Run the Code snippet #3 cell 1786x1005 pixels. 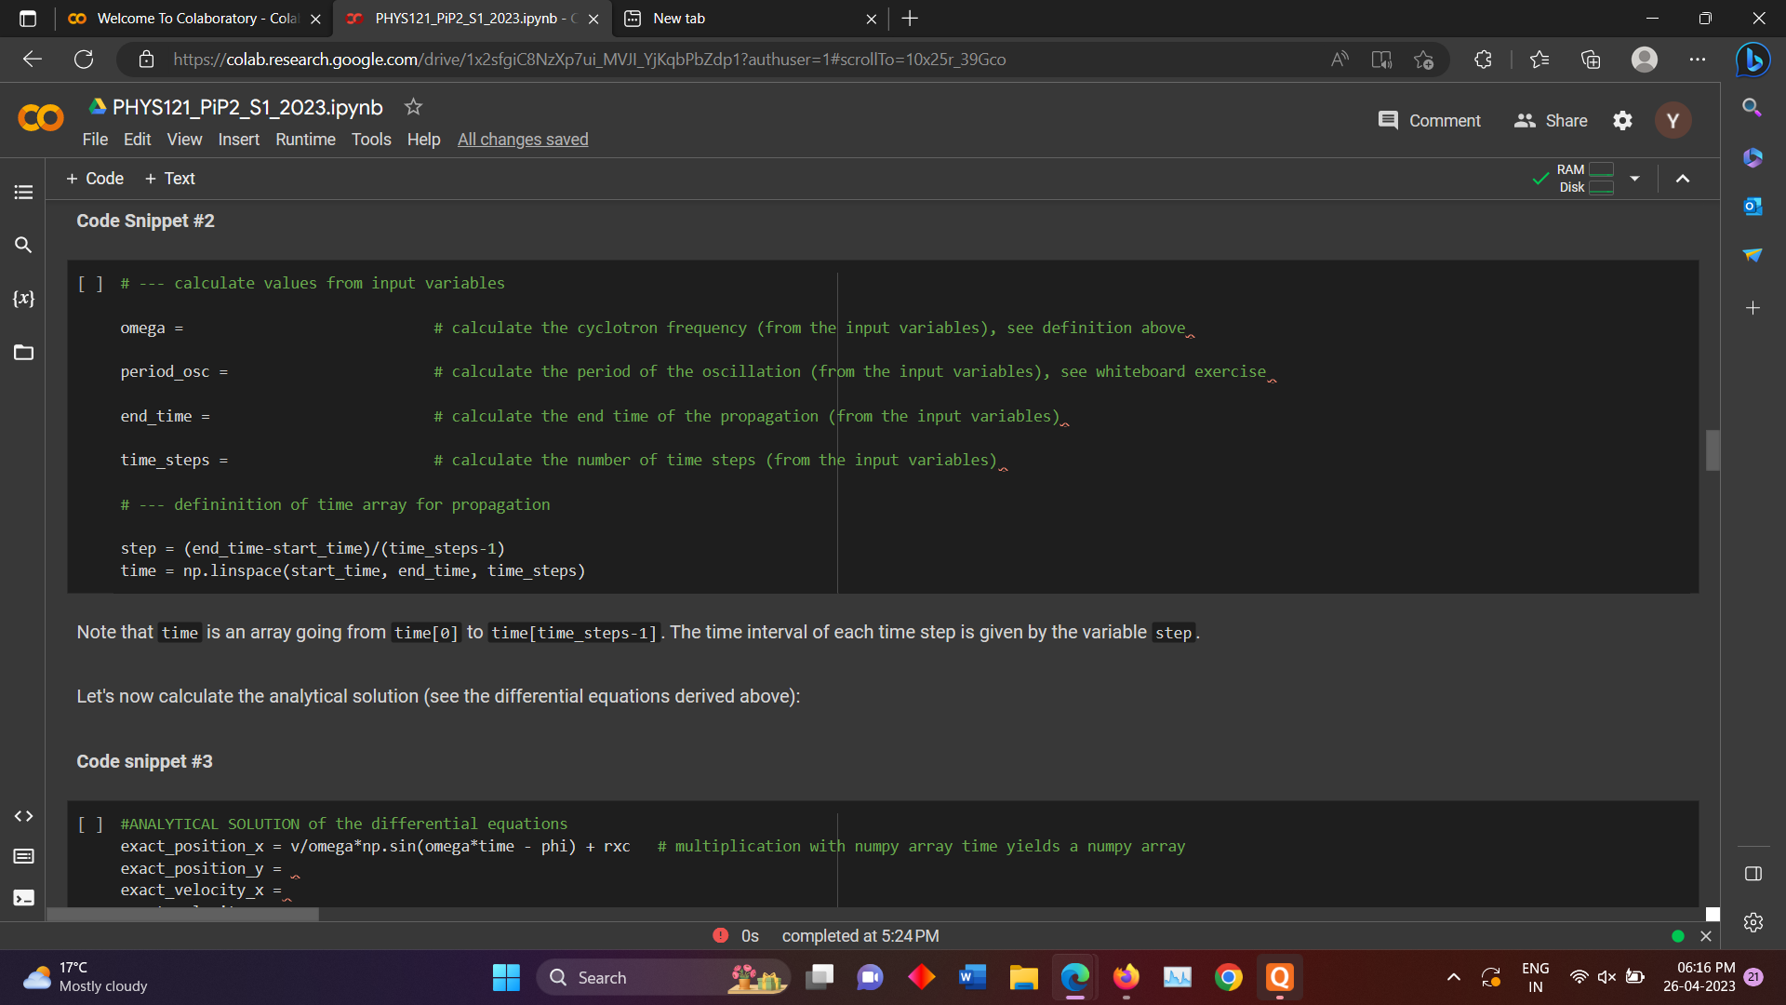(x=90, y=824)
